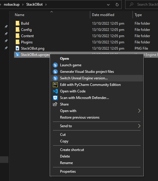158x181 pixels.
Task: Select Generate Visual Studio project files
Action: tap(97, 72)
